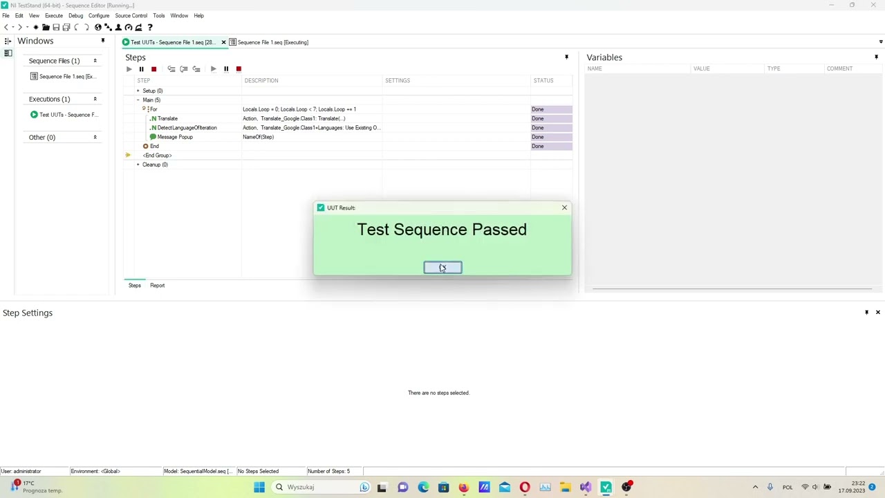Click the help question mark icon

[x=150, y=27]
